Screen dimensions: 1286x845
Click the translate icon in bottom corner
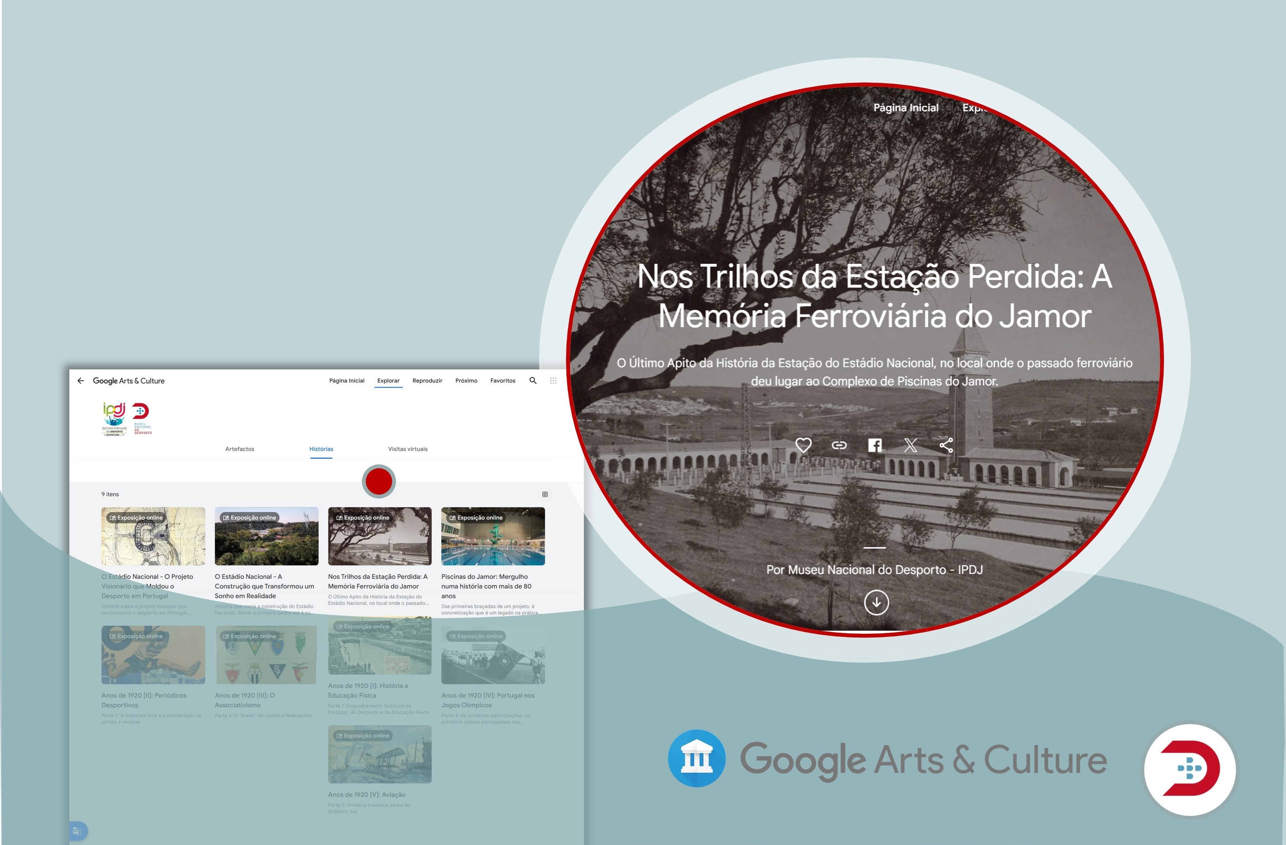(x=77, y=831)
